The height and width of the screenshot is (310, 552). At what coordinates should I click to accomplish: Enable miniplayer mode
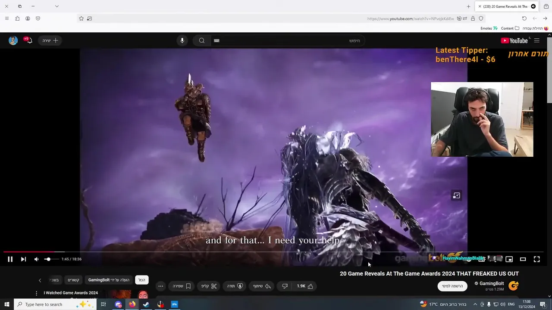(x=509, y=259)
